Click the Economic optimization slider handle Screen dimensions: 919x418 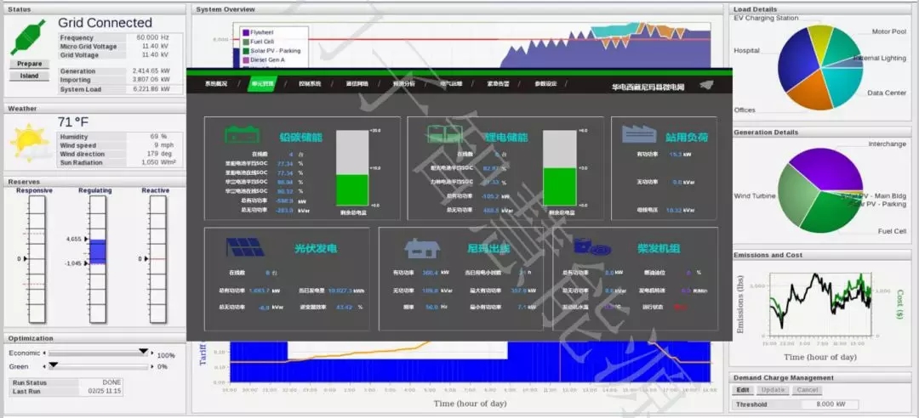pos(143,352)
